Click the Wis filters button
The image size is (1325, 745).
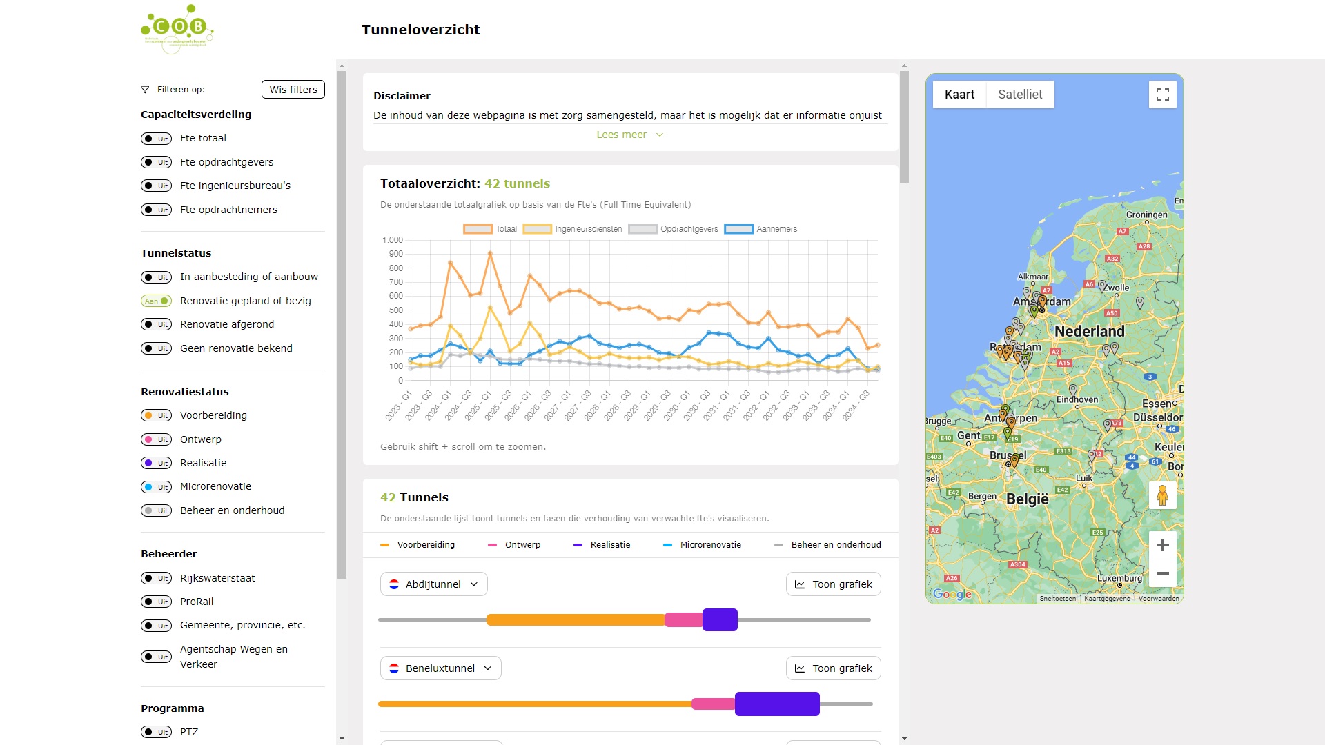coord(293,90)
